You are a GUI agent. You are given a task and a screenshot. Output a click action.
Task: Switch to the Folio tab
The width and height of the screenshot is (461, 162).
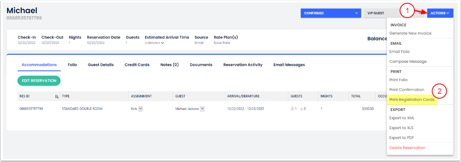pos(73,65)
